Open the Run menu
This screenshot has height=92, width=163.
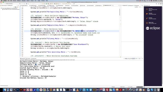tap(36, 1)
